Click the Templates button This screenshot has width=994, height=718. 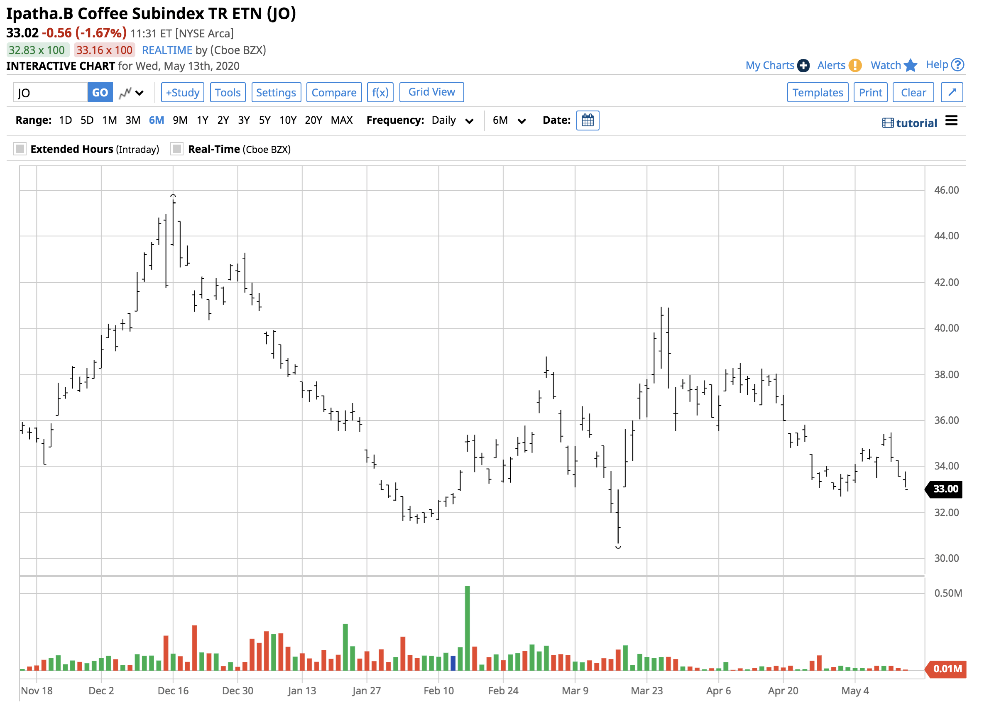coord(818,93)
